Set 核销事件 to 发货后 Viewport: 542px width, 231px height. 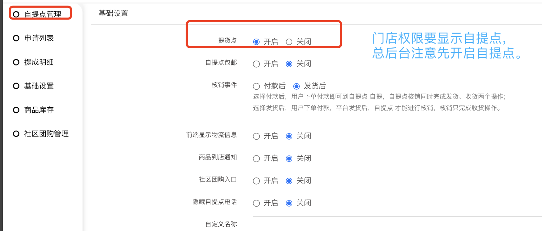coord(297,86)
